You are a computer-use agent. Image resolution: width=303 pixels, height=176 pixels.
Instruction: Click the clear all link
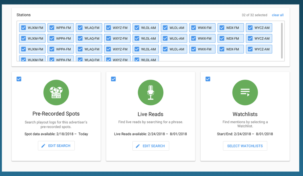(278, 15)
